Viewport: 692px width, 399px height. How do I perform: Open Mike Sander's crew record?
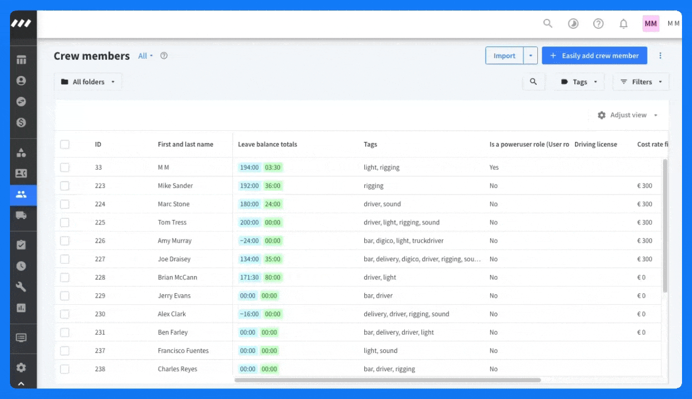pyautogui.click(x=175, y=186)
